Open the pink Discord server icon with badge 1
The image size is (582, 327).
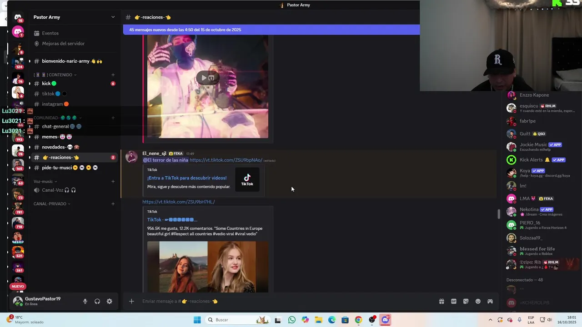(18, 32)
